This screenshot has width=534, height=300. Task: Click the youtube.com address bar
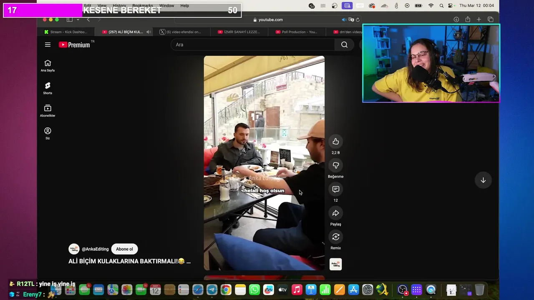pyautogui.click(x=268, y=20)
